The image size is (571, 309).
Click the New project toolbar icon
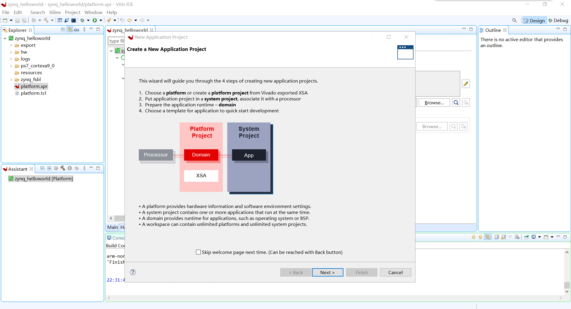[5, 20]
